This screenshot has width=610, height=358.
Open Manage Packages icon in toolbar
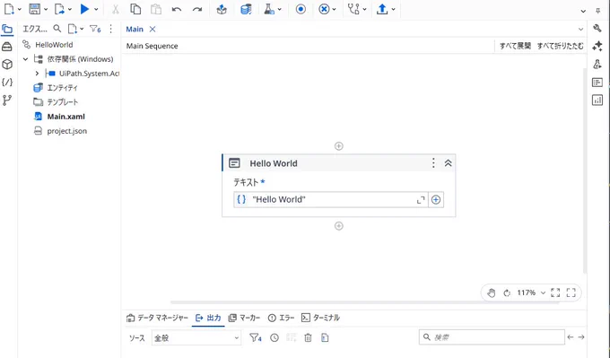click(x=222, y=9)
